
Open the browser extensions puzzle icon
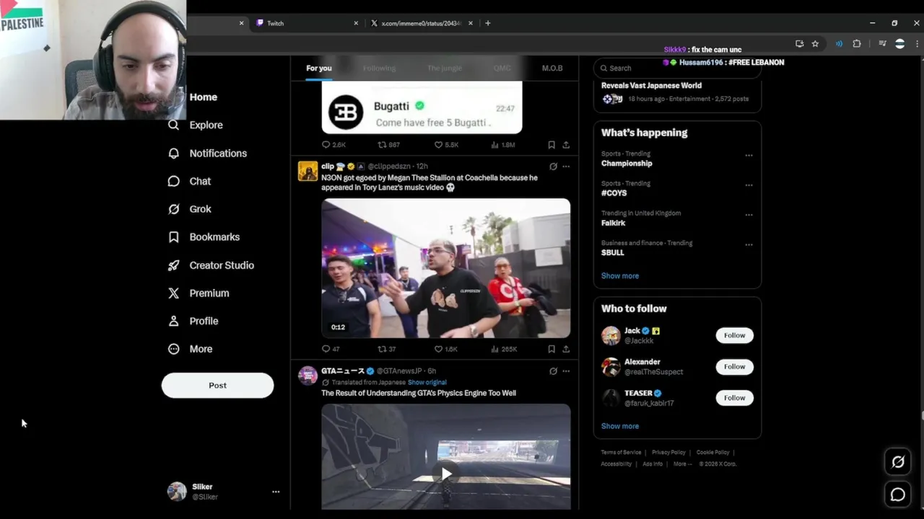(856, 44)
